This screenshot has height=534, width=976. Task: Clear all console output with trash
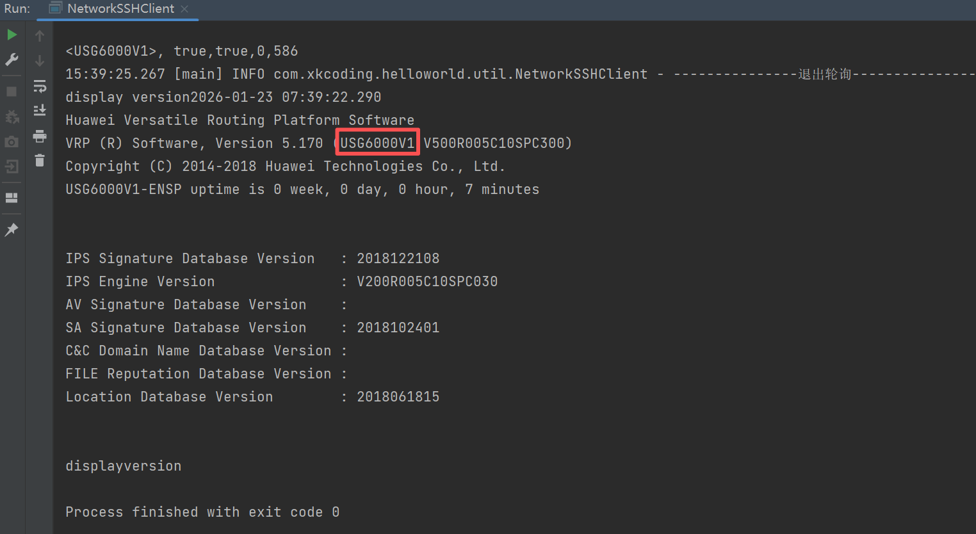tap(40, 160)
